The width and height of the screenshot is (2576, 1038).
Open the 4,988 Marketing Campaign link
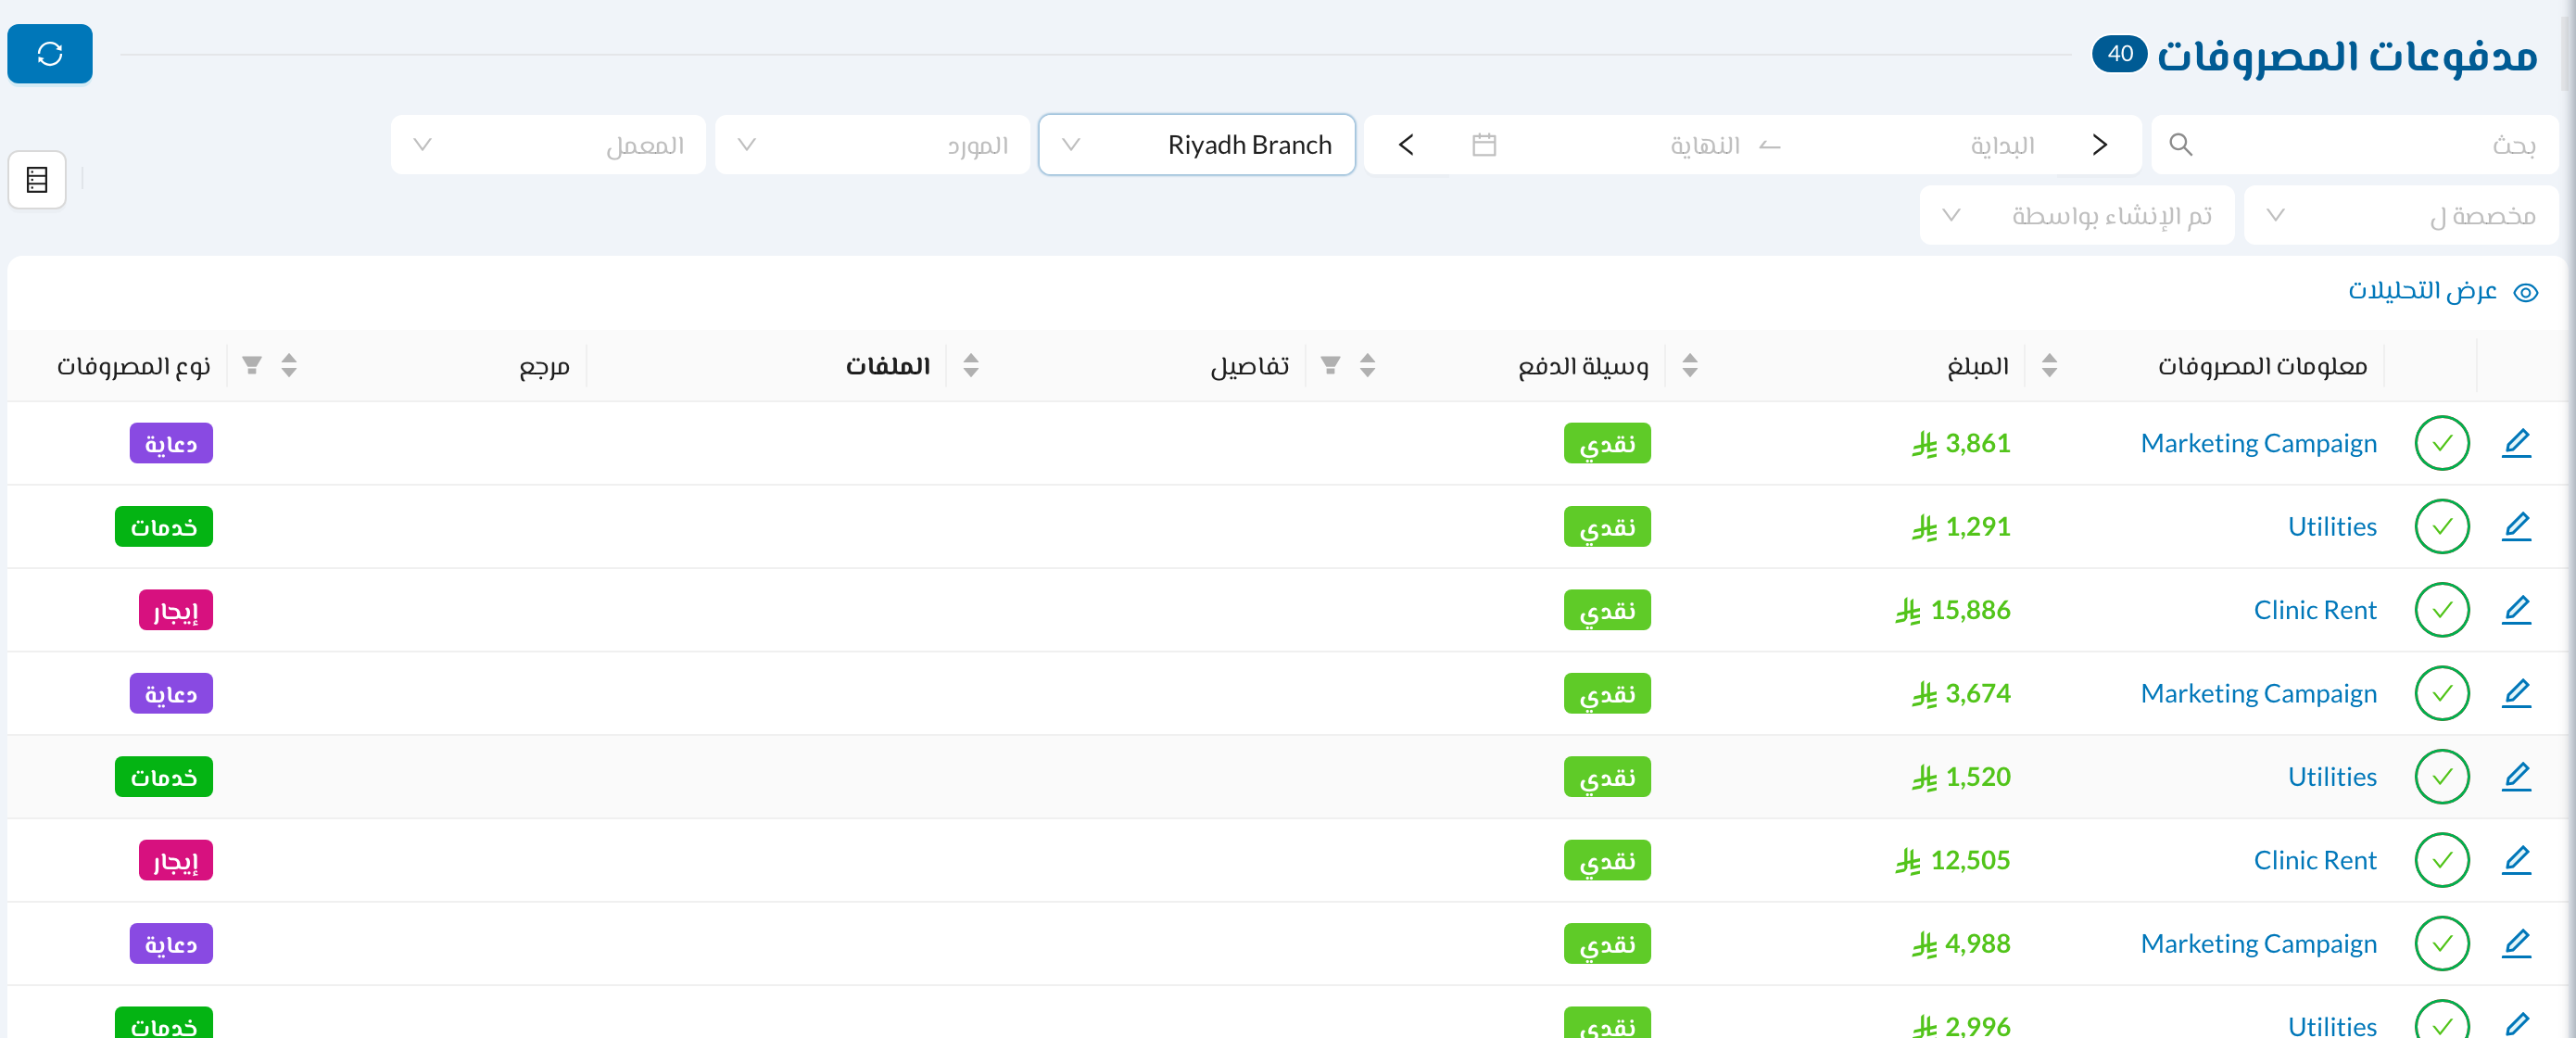coord(2259,944)
